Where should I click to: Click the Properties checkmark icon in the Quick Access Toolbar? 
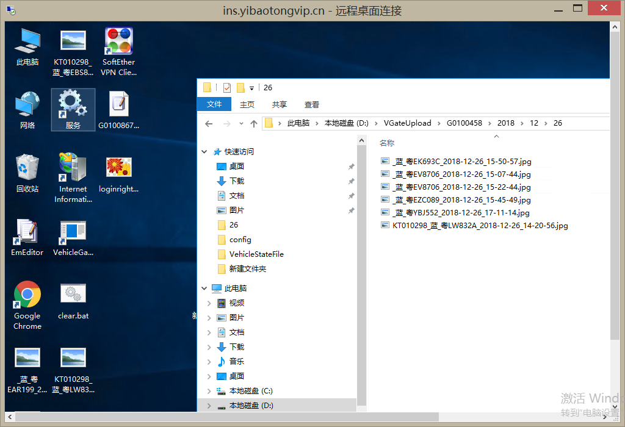[227, 88]
